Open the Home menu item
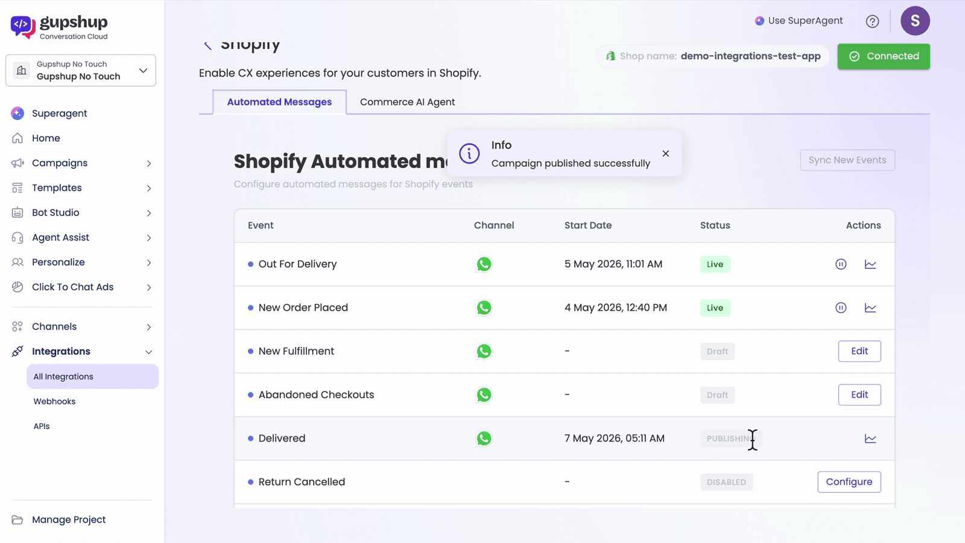The width and height of the screenshot is (965, 543). click(x=46, y=138)
